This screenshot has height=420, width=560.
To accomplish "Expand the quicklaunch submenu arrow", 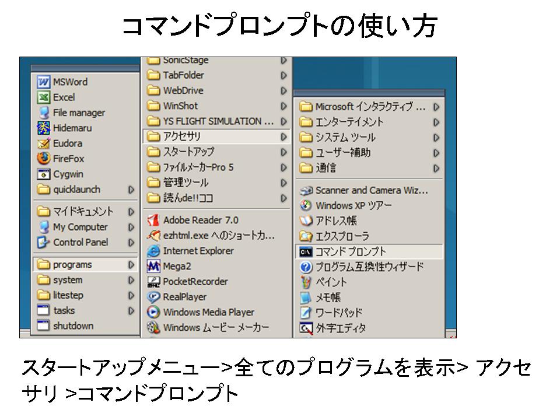I will (131, 190).
